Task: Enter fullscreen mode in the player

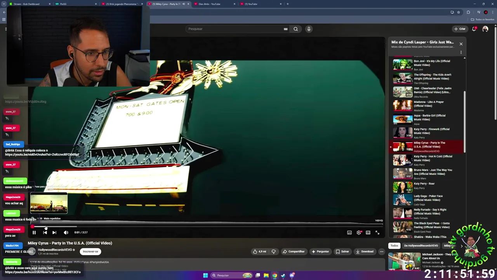Action: pyautogui.click(x=377, y=233)
